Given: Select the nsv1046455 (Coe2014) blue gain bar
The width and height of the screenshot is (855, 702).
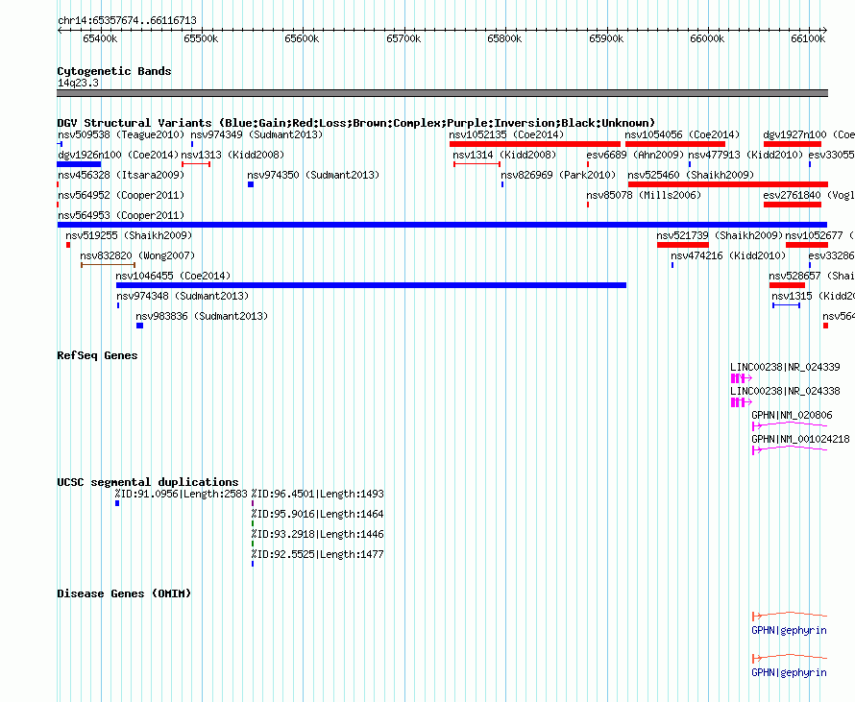Looking at the screenshot, I should (372, 285).
